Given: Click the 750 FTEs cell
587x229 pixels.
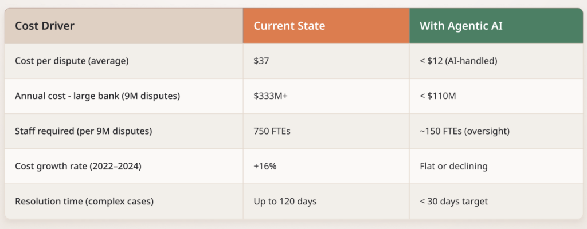Looking at the screenshot, I should (272, 131).
